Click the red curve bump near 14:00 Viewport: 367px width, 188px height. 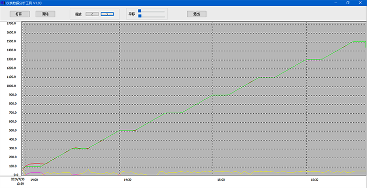(x=35, y=164)
